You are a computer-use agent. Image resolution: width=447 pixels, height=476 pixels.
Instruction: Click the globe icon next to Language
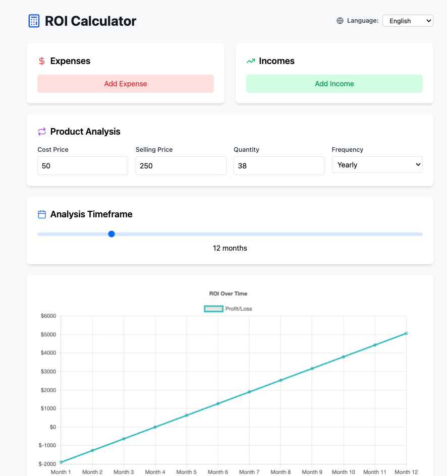pos(340,21)
